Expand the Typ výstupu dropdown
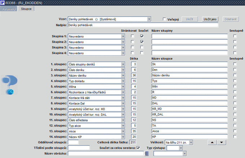 (181, 148)
